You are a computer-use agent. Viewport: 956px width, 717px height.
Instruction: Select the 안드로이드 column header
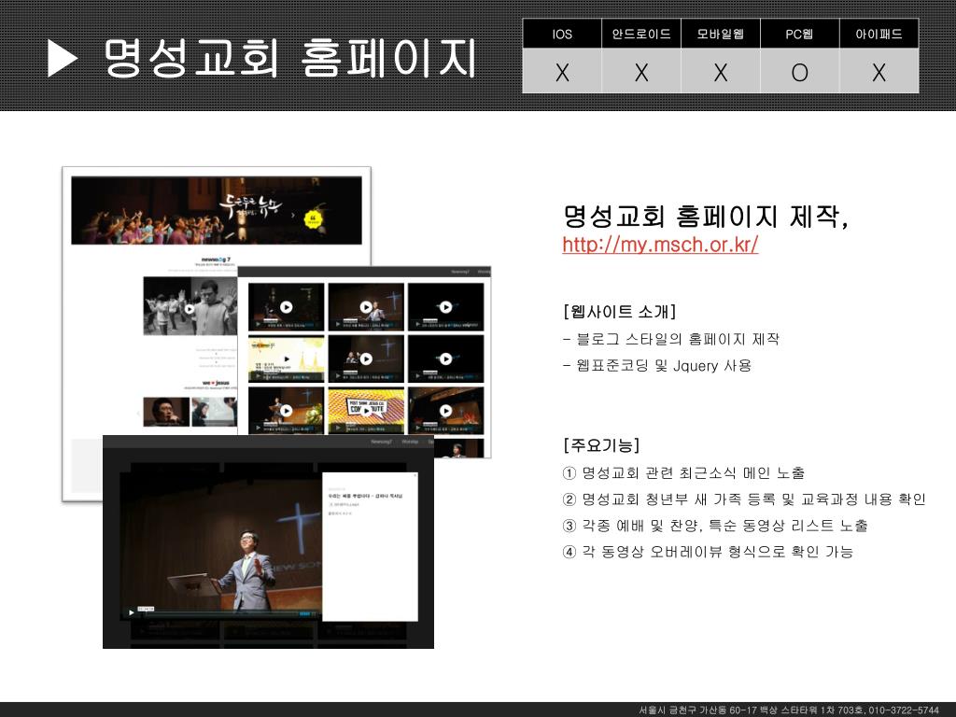point(641,35)
